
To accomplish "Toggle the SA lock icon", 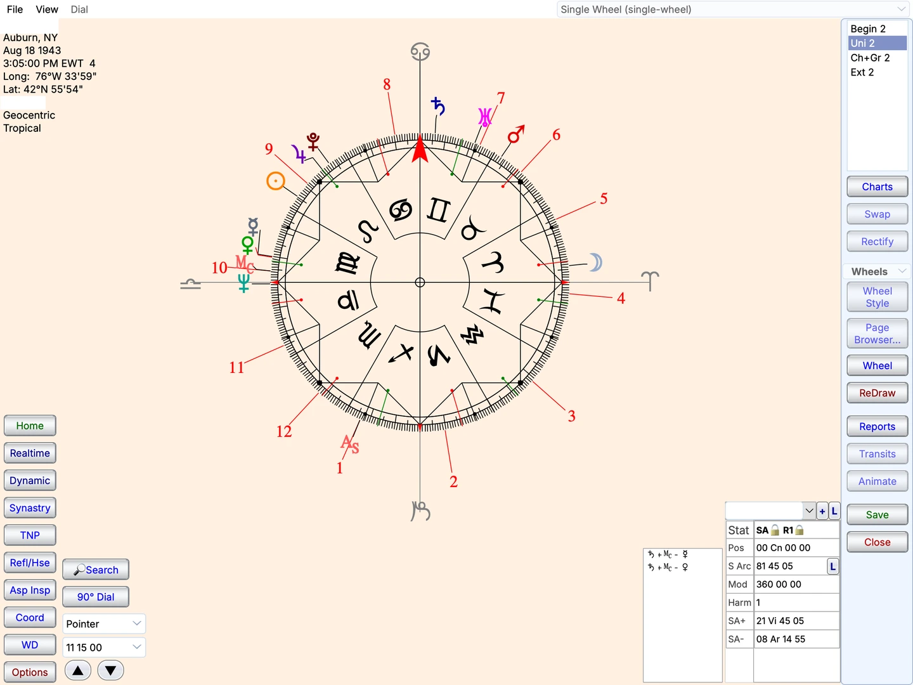I will click(x=775, y=530).
